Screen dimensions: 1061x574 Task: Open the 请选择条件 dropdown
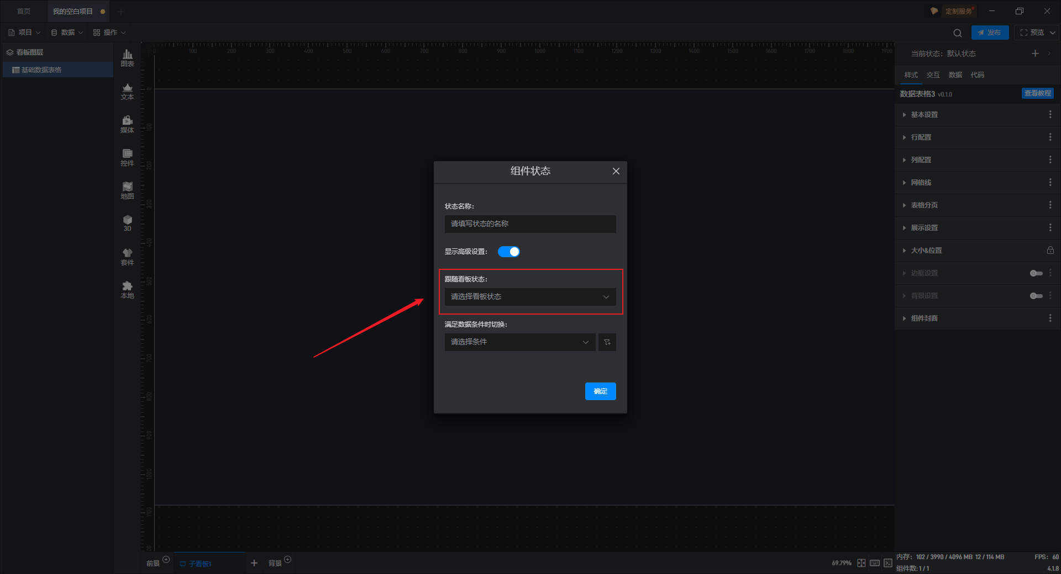click(x=520, y=342)
